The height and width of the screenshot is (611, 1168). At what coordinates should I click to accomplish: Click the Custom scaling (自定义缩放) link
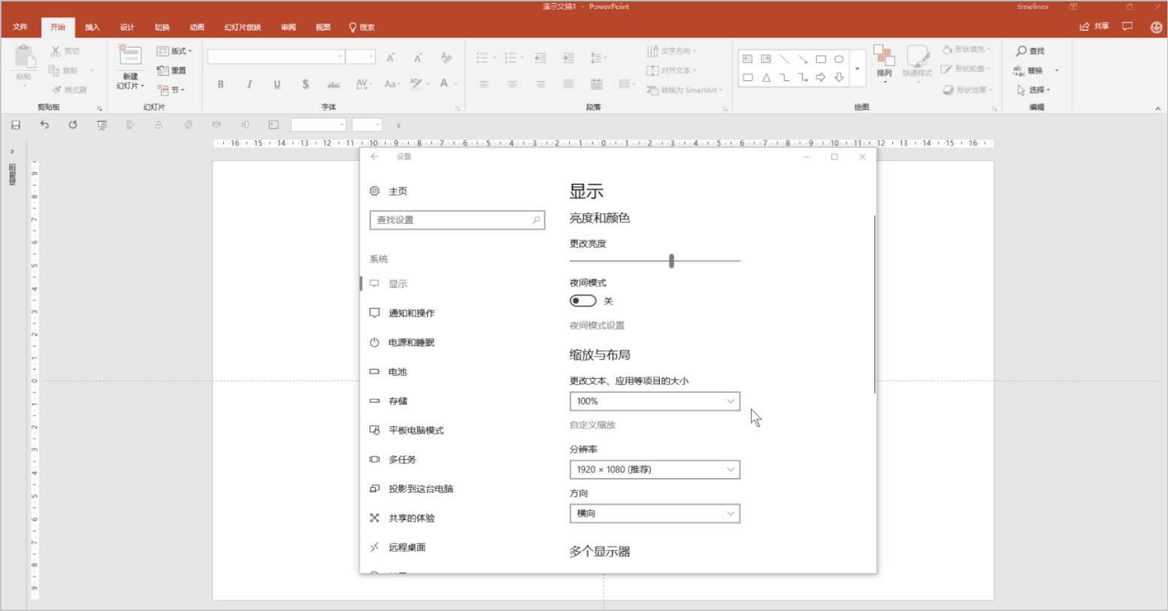(592, 425)
